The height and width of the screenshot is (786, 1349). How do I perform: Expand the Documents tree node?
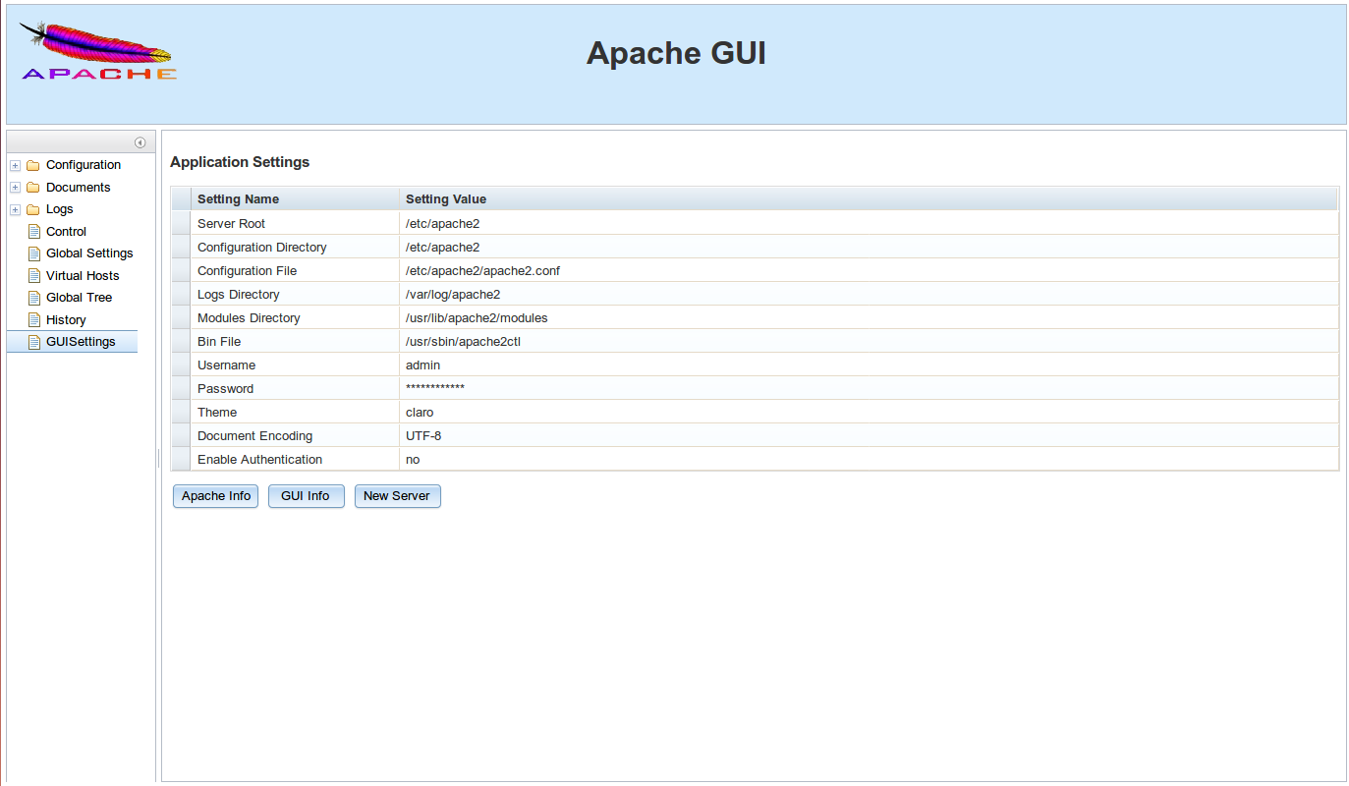click(x=16, y=188)
